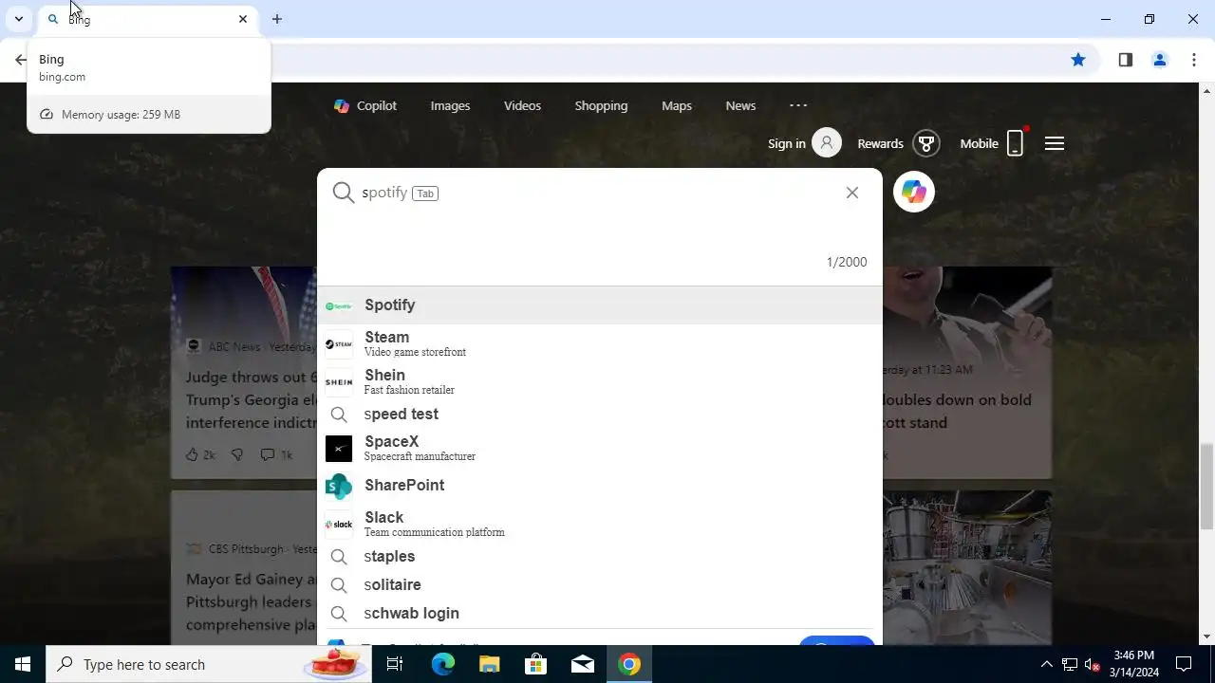
Task: Go to the News tab
Action: 740,105
